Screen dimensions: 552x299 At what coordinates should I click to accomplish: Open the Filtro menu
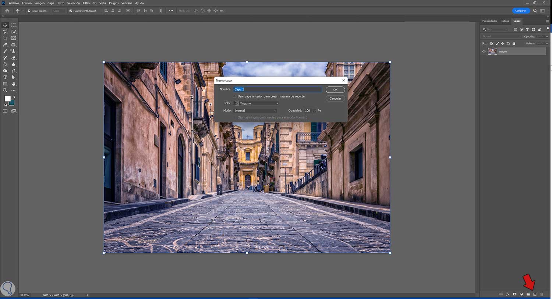click(x=86, y=3)
